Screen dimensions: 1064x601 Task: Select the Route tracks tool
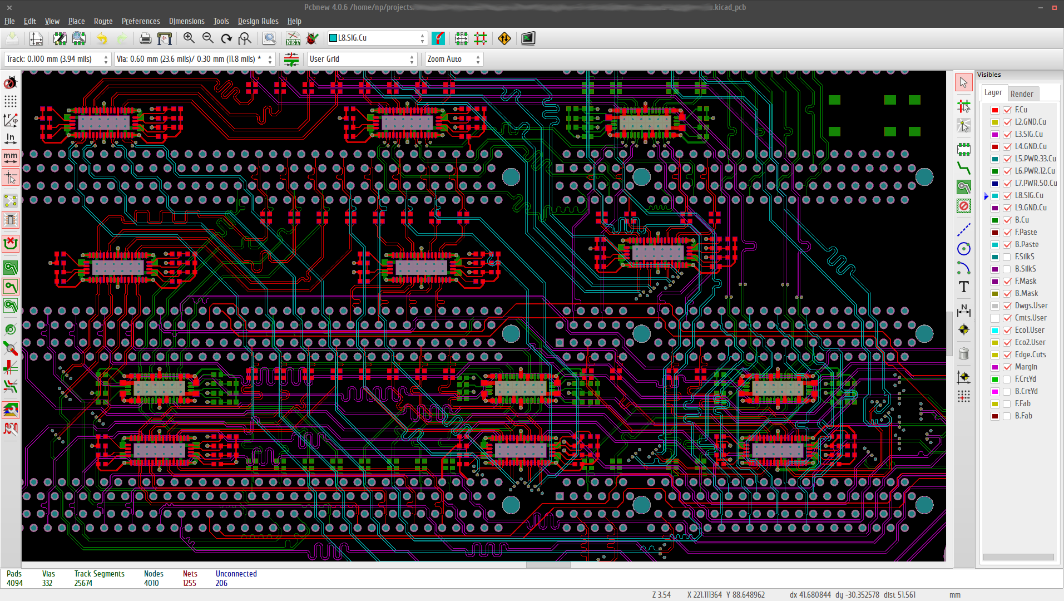tap(964, 168)
